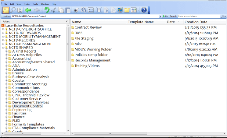This screenshot has width=227, height=138.
Task: Go back with the green arrow
Action: click(28, 10)
